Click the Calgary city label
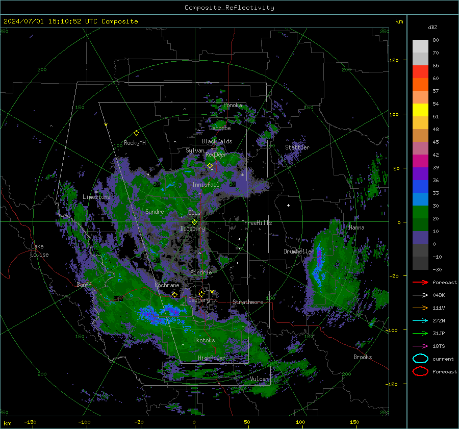459x429 pixels. point(199,300)
